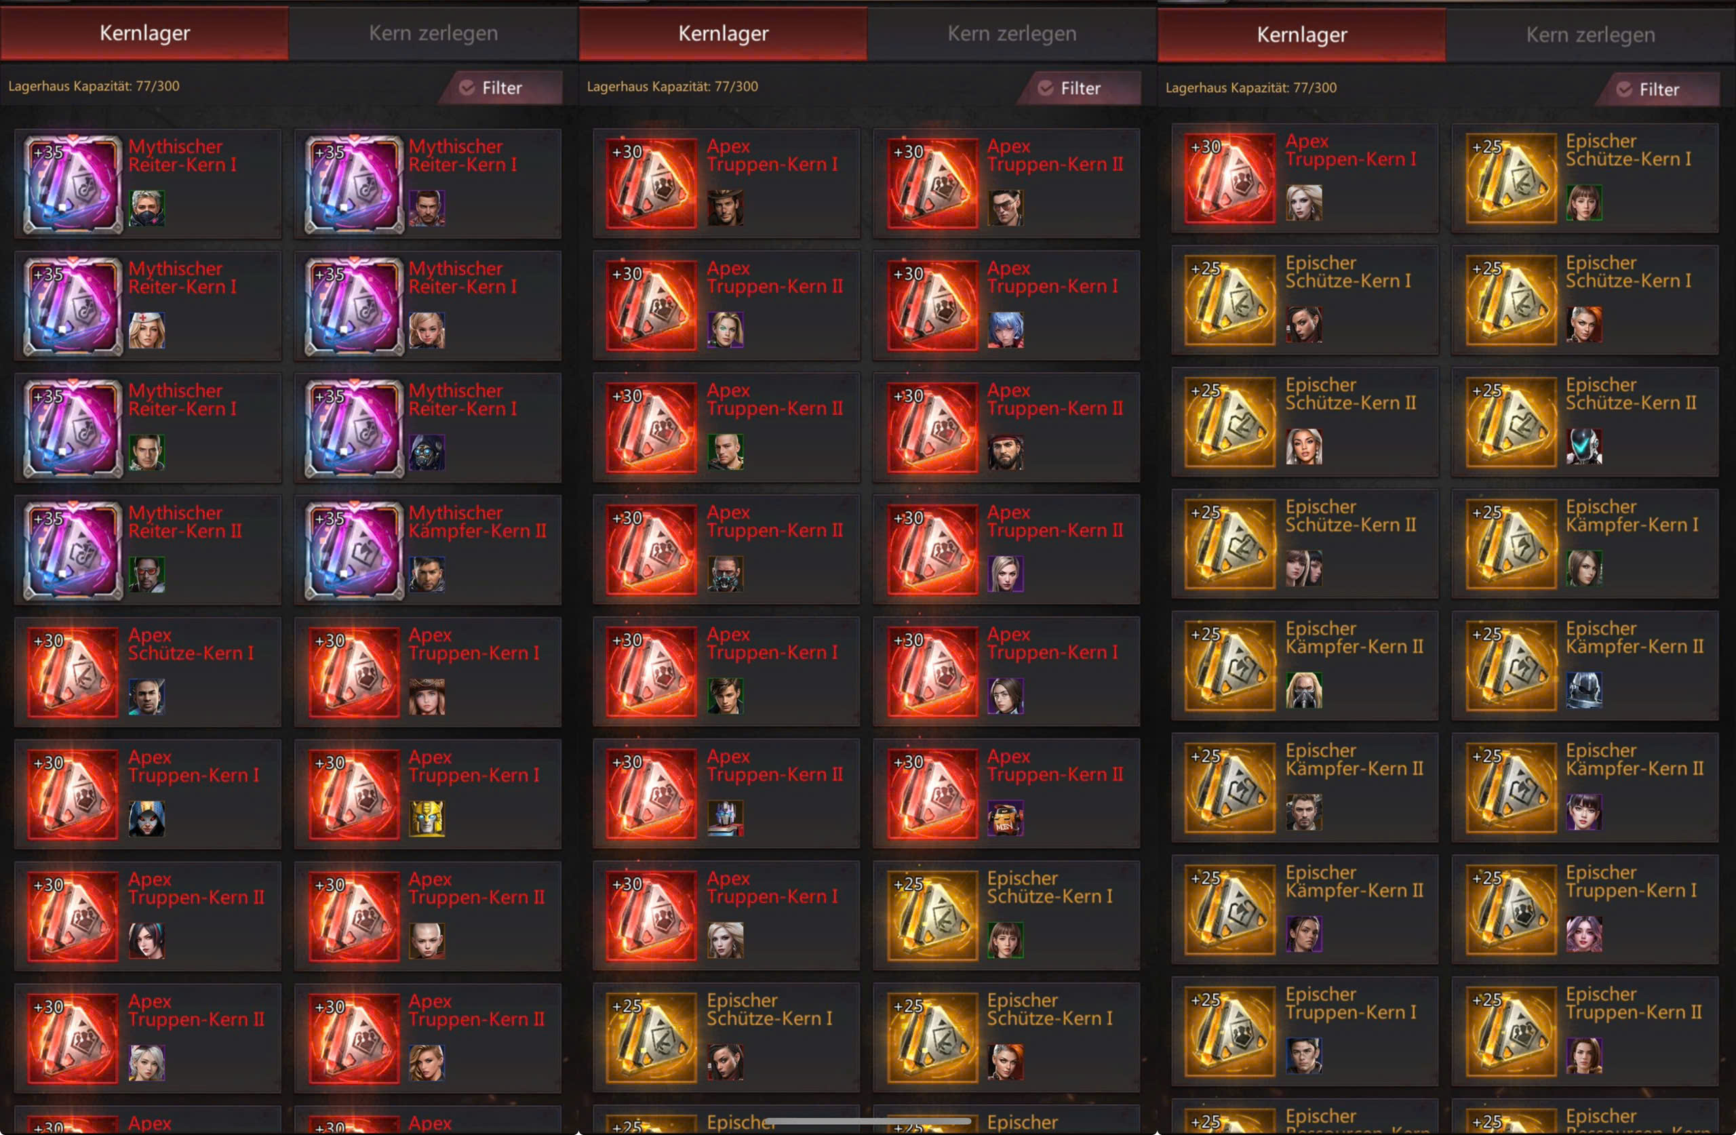
Task: Select the Apex Schütze-Kern I core icon
Action: pyautogui.click(x=73, y=672)
